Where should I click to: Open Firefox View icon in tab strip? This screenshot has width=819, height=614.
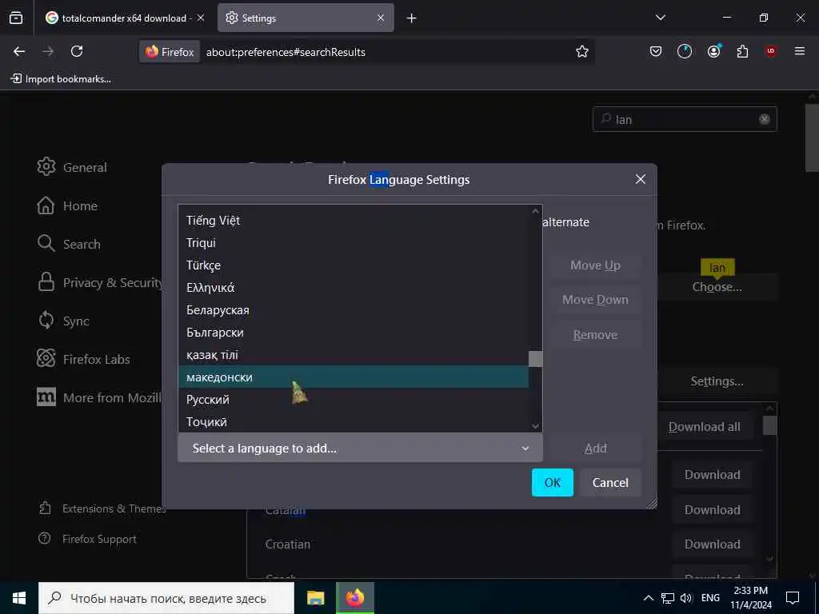[16, 18]
